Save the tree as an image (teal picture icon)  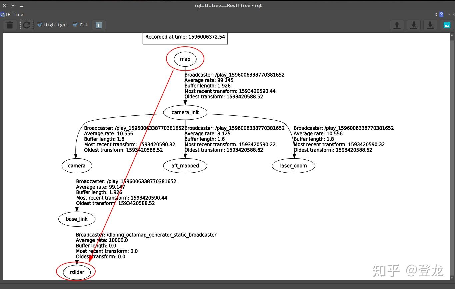pyautogui.click(x=446, y=25)
